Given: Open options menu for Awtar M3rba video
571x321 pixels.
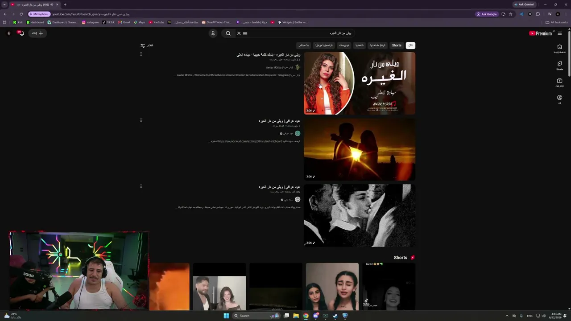Looking at the screenshot, I should pos(141,54).
